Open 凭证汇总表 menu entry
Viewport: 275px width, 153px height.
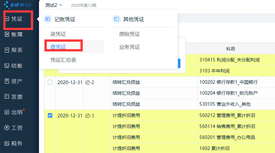coord(63,60)
